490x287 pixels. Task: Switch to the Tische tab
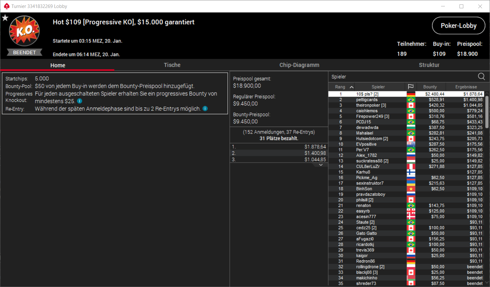172,65
